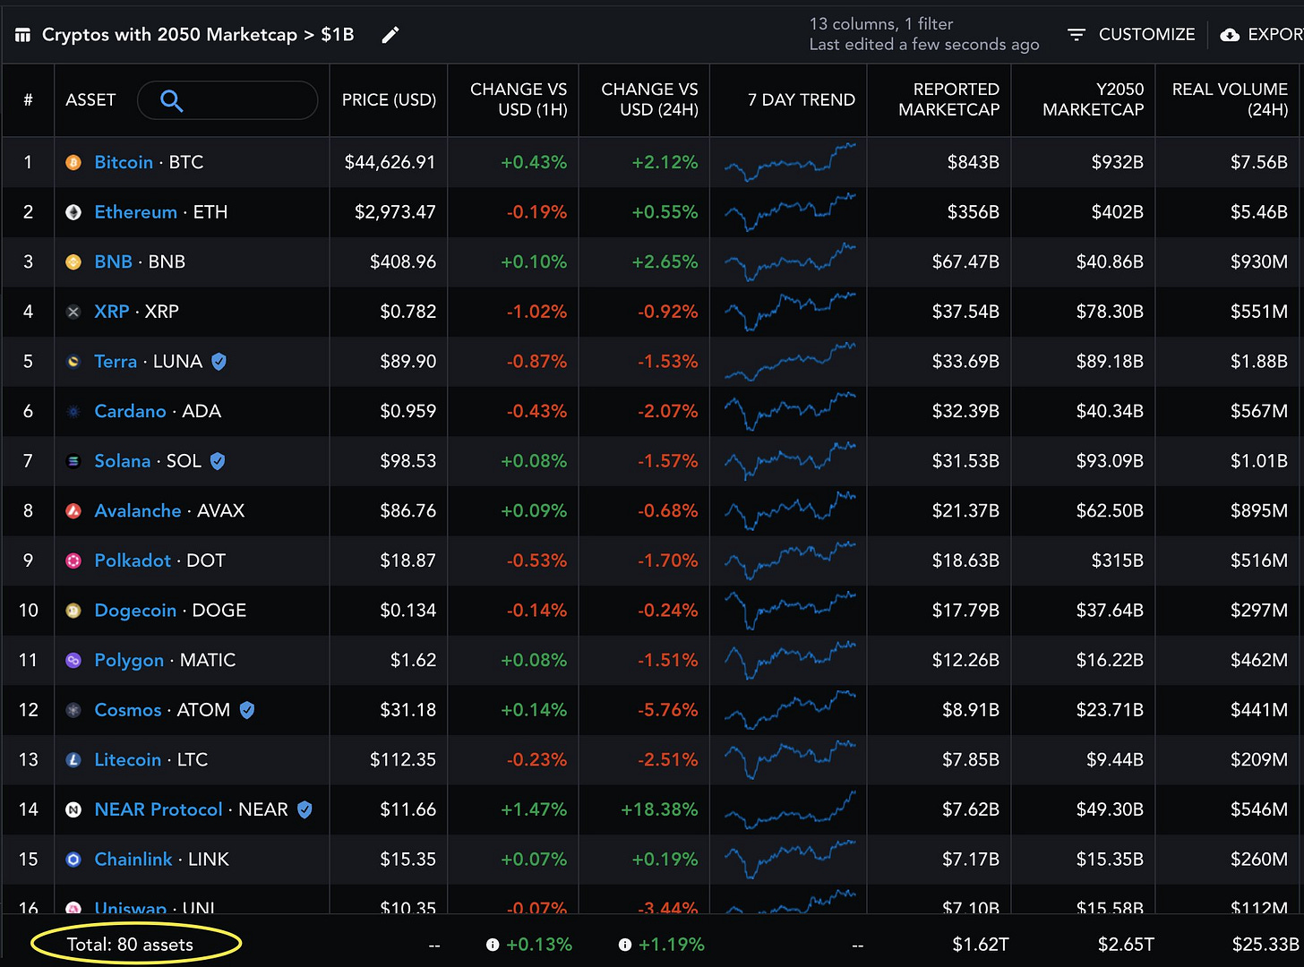Viewport: 1304px width, 967px height.
Task: Click the BNB coin logo
Action: coord(73,262)
